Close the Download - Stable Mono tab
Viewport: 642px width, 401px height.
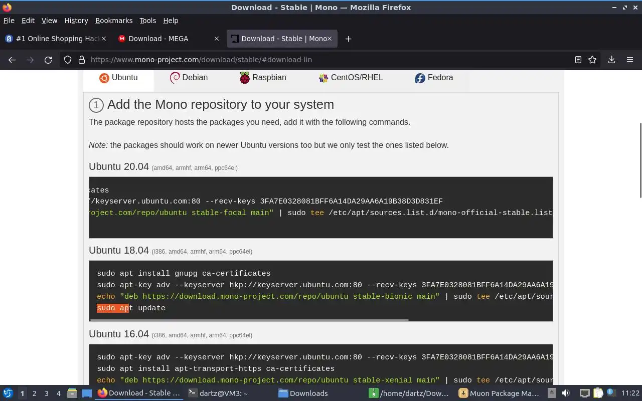[x=330, y=39]
